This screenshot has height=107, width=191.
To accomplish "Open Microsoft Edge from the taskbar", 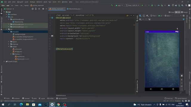I will pyautogui.click(x=21, y=104).
